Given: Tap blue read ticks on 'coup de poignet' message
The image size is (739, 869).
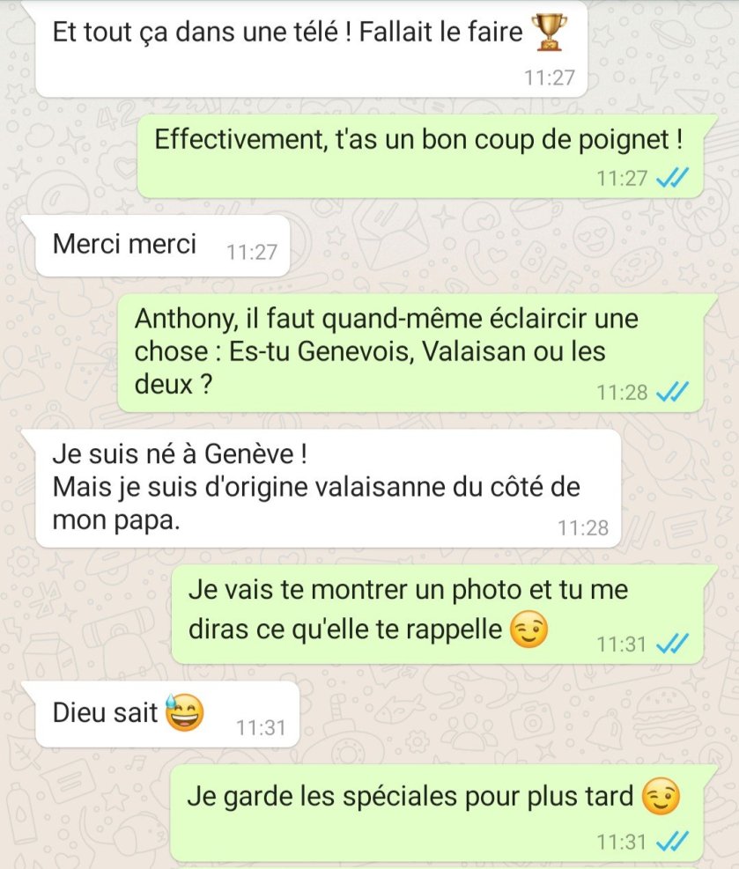Looking at the screenshot, I should tap(672, 178).
